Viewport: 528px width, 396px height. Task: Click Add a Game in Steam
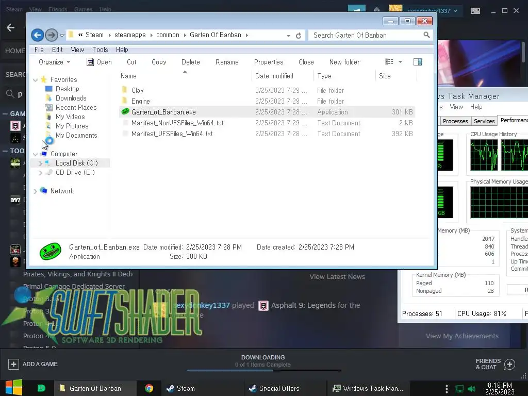coord(33,364)
